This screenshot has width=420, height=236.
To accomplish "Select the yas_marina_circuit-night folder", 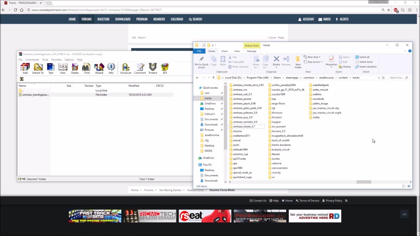I will tap(325, 113).
